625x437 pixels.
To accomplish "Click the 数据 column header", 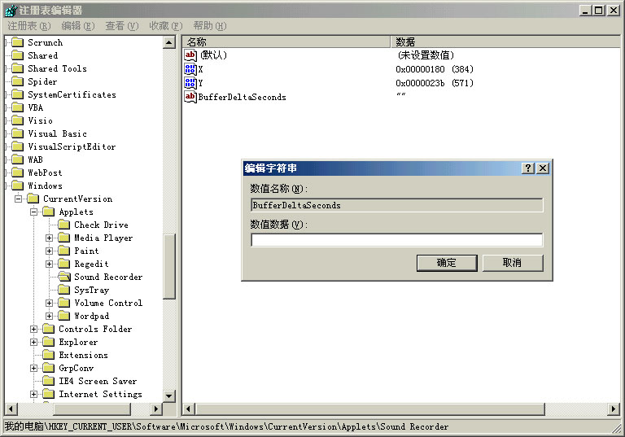I will [x=505, y=42].
